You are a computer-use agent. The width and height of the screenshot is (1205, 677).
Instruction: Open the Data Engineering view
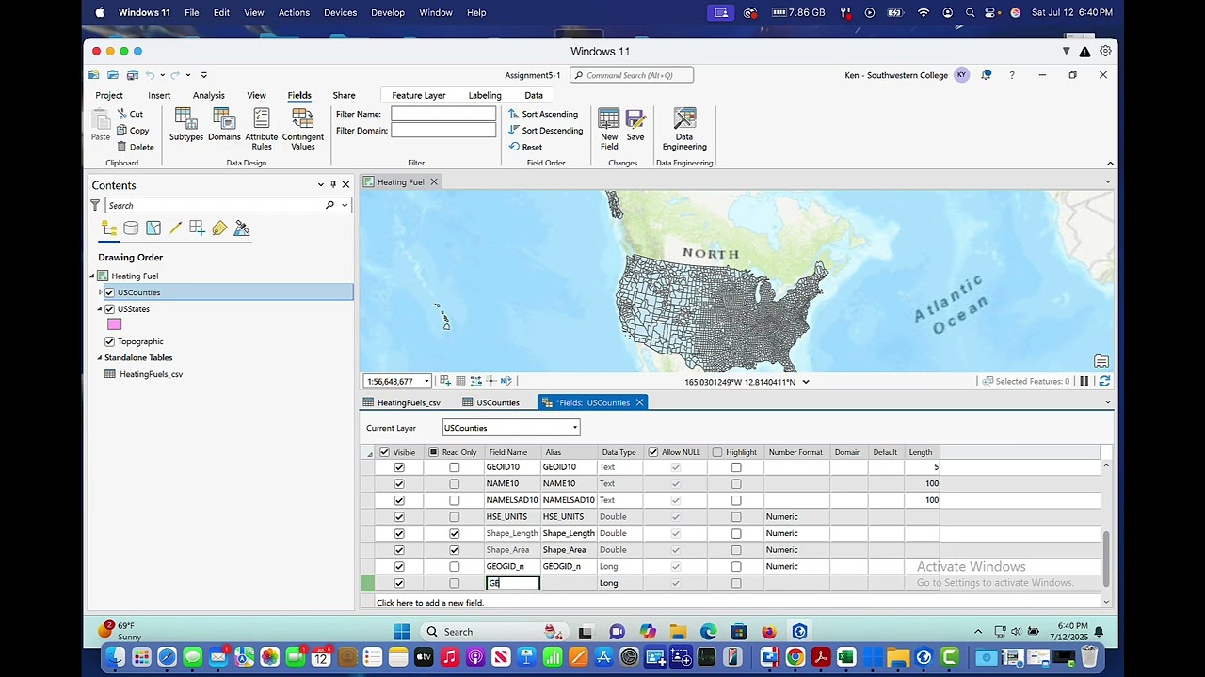click(x=684, y=129)
